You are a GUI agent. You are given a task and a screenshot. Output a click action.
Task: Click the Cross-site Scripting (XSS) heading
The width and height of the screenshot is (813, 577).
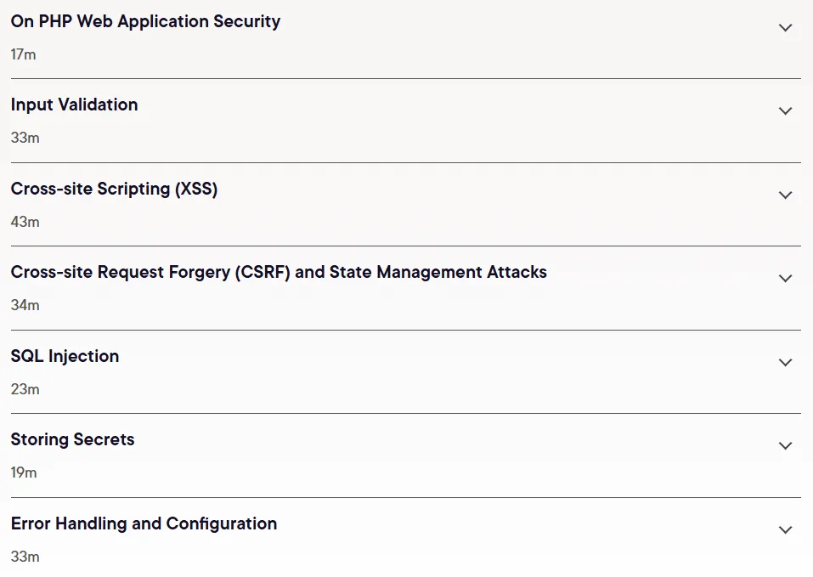point(114,189)
